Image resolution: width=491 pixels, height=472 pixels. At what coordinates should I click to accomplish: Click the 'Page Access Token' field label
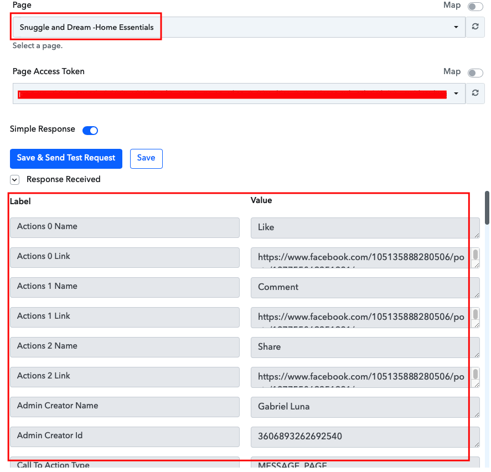[x=49, y=71]
